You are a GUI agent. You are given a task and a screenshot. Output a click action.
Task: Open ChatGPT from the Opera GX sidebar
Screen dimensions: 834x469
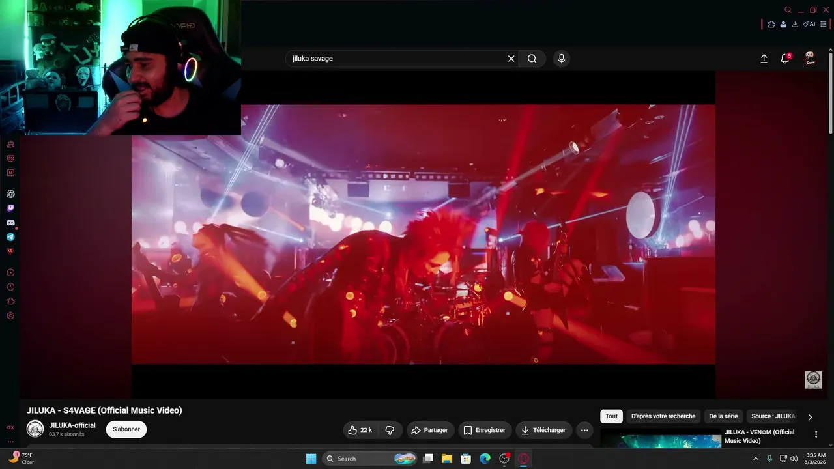10,194
